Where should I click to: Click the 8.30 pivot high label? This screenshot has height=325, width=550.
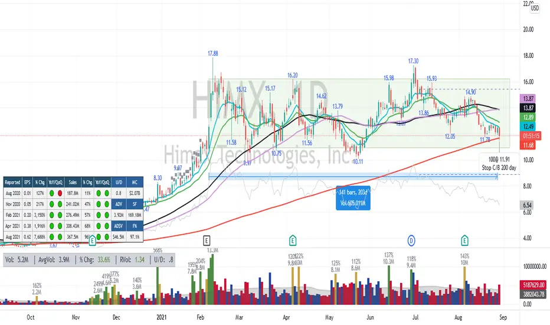click(x=158, y=178)
